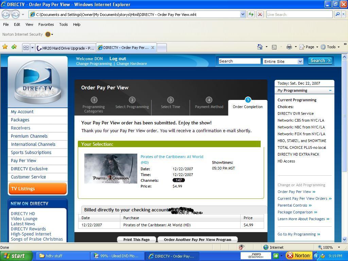Click the blocked privacy icon in status bar
348x261 pixels.
(x=242, y=247)
